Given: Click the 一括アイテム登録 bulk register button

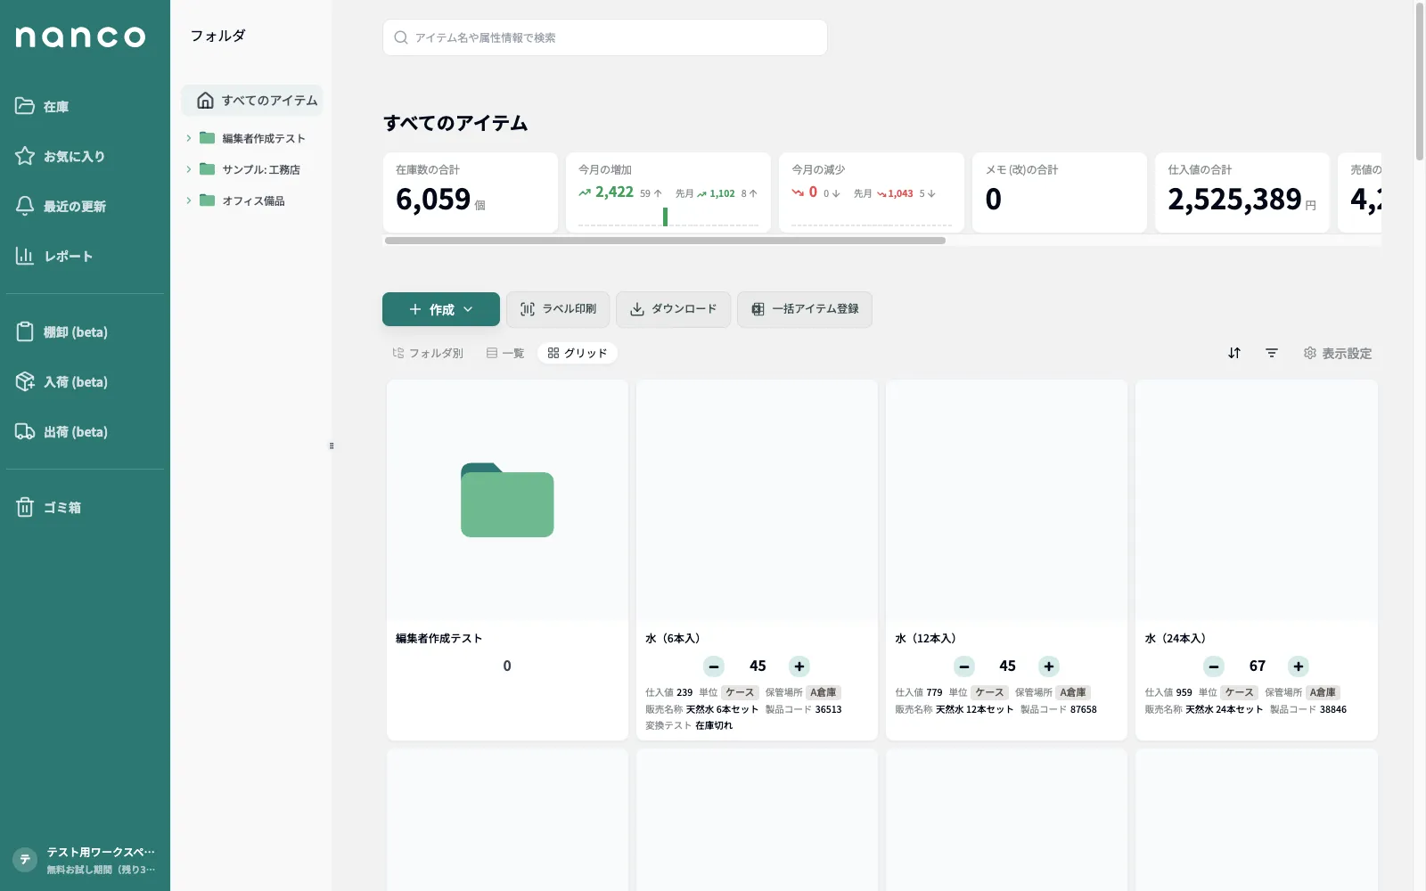Looking at the screenshot, I should (x=804, y=309).
